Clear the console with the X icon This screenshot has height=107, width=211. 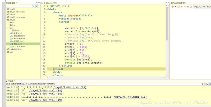202,84
